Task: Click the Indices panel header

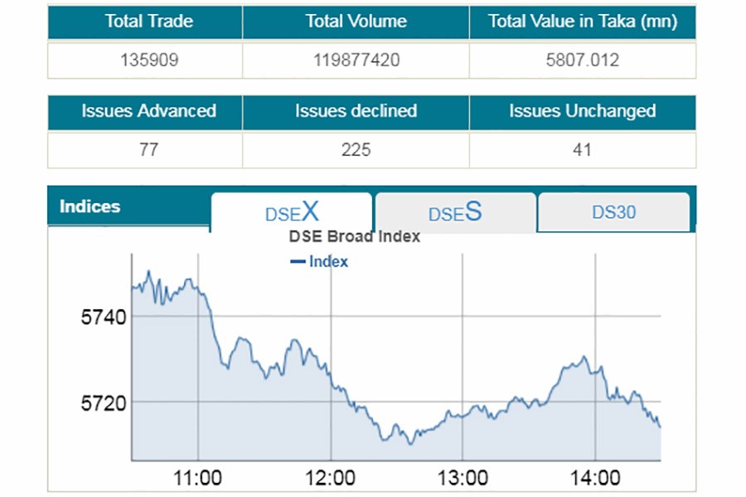Action: [x=91, y=206]
